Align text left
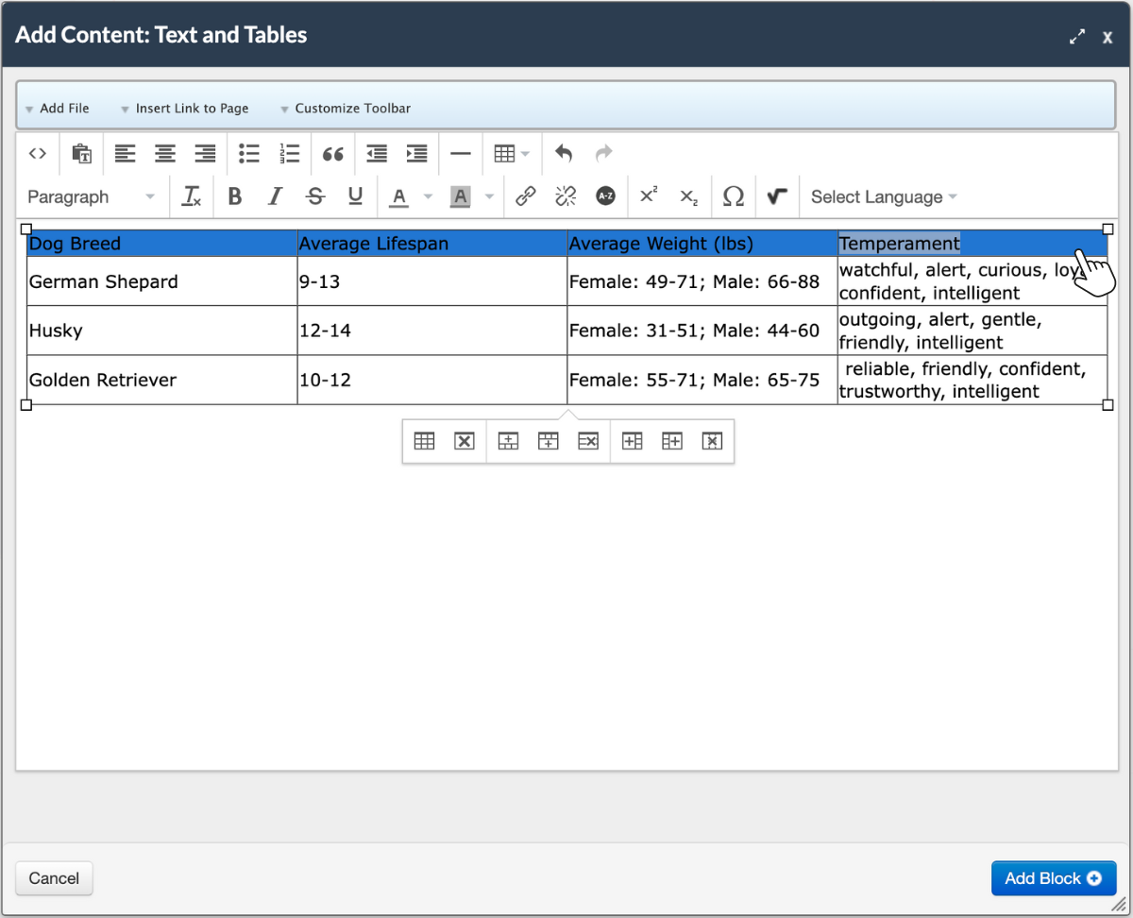 pos(125,153)
